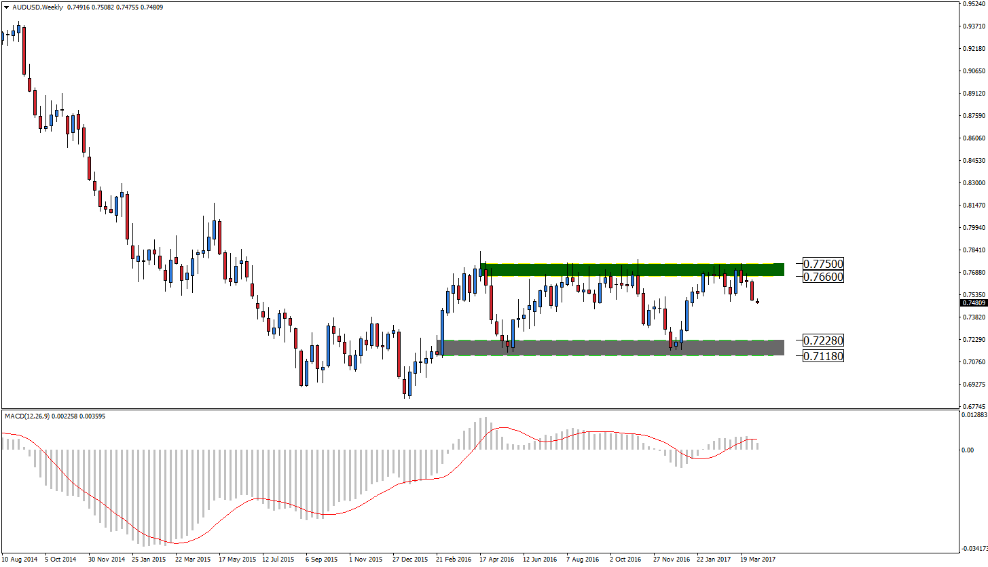Click the 0.012883 MACD scale value

(x=974, y=414)
